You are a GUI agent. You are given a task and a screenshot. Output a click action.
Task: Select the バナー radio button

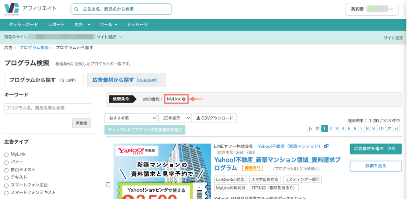click(6, 162)
